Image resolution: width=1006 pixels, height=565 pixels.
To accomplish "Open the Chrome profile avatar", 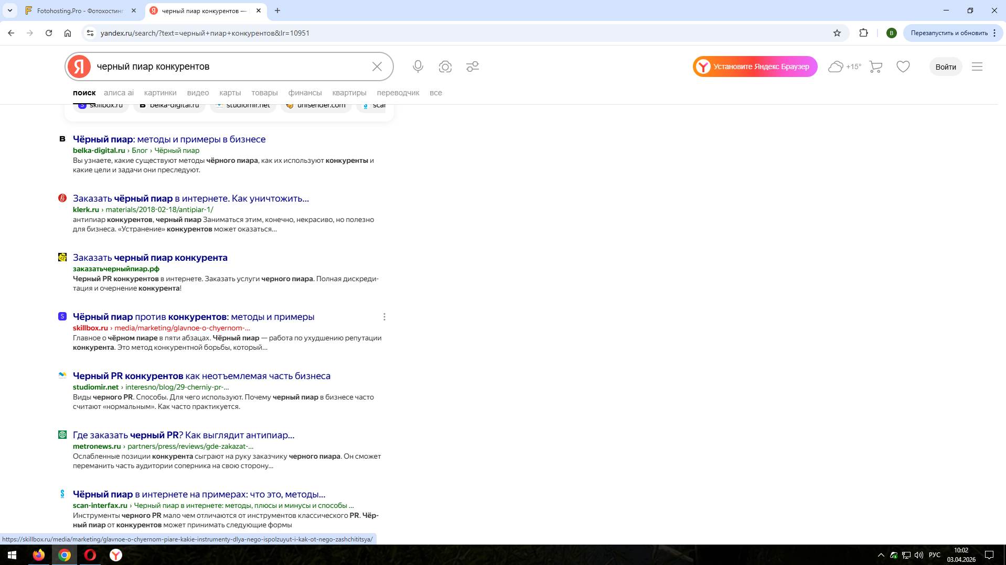I will pos(891,33).
